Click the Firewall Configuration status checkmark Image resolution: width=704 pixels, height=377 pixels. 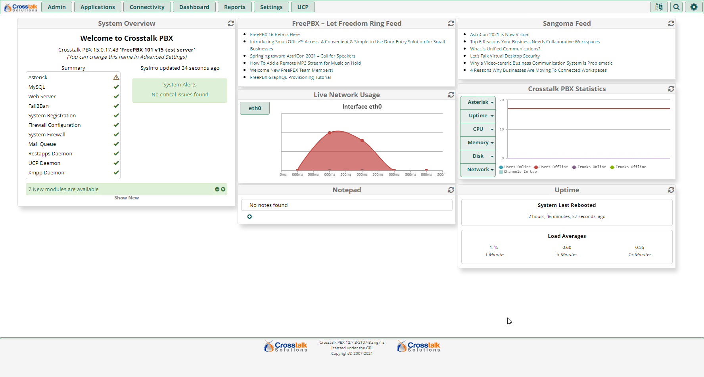(116, 125)
